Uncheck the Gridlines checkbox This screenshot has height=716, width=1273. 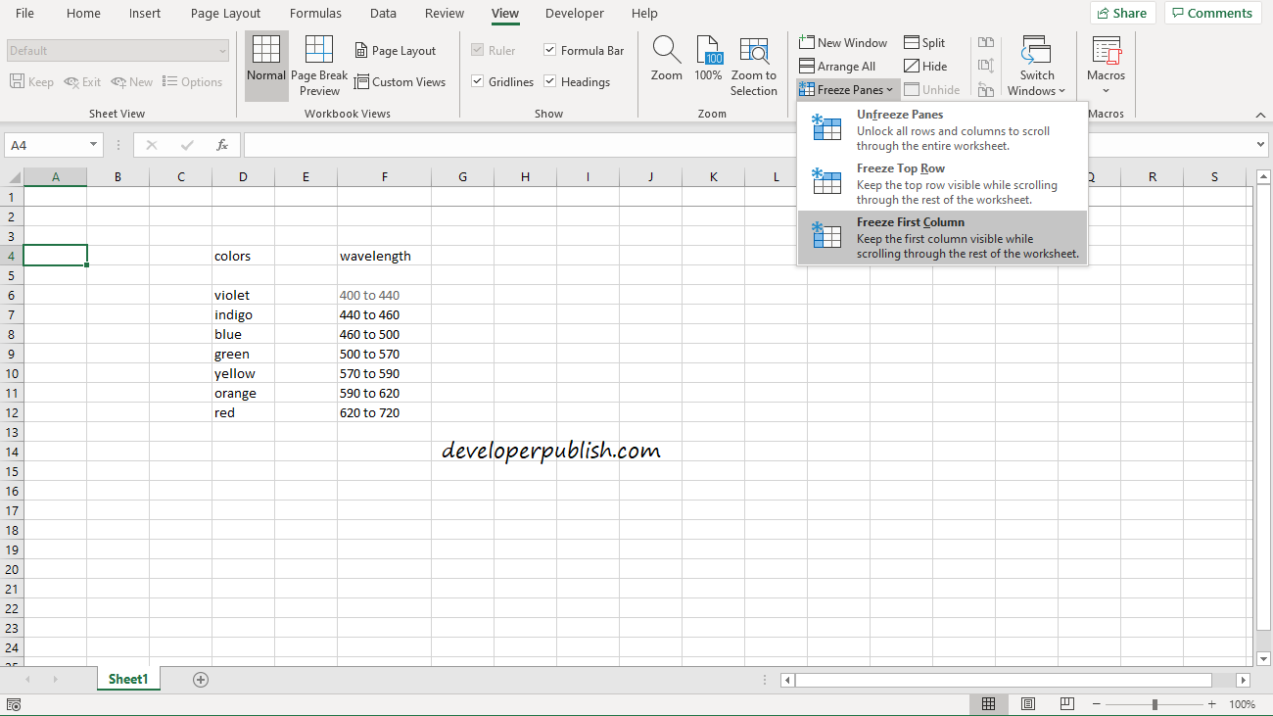481,81
